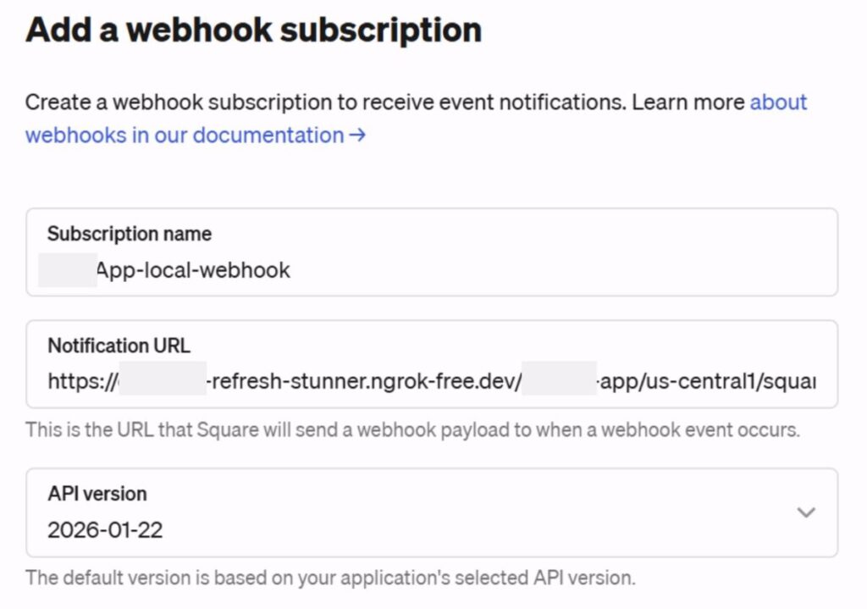
Task: Open the webhooks documentation link
Action: (x=184, y=136)
